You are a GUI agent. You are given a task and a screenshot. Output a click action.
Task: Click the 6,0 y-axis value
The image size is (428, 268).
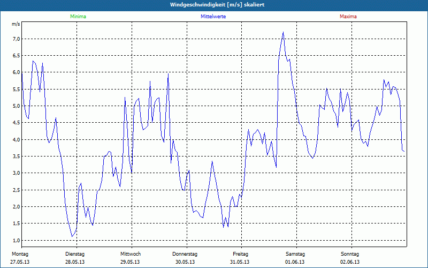coord(17,72)
